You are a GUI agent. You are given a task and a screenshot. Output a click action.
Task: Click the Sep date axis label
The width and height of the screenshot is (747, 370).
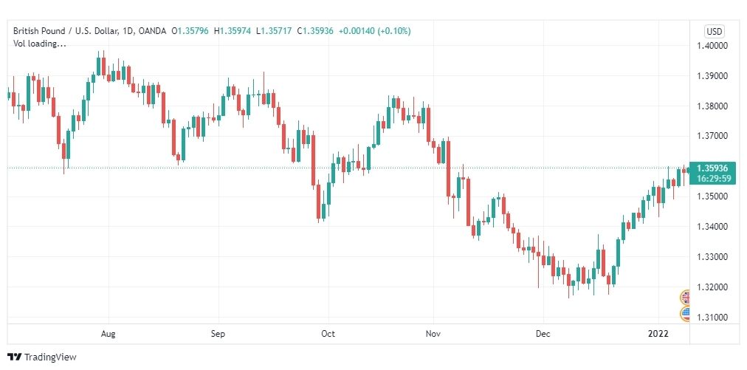click(218, 334)
